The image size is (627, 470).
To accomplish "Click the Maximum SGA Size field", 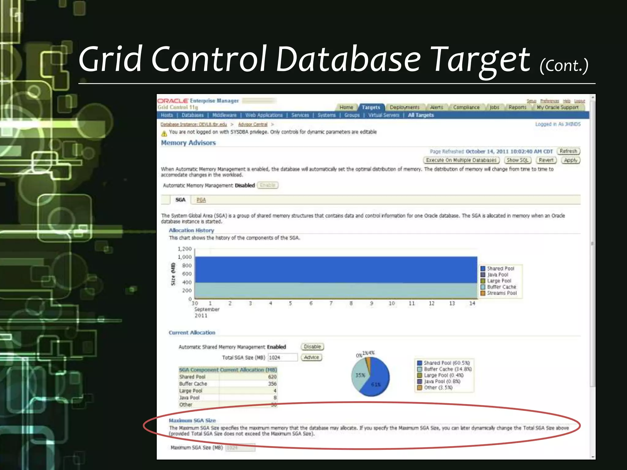I will 240,448.
